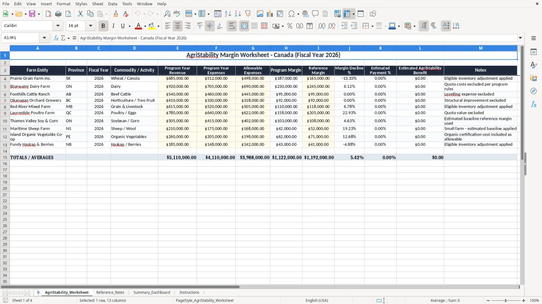This screenshot has width=542, height=304.
Task: Open the Data menu
Action: [x=112, y=4]
